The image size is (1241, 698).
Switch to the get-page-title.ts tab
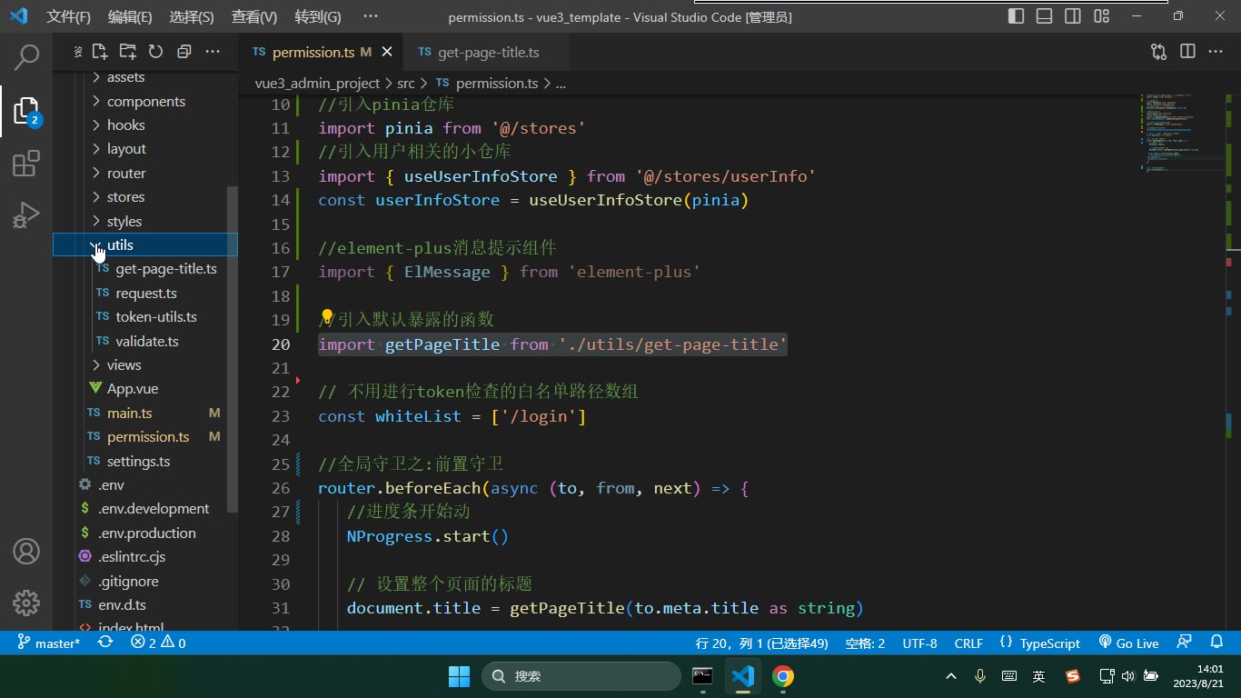pos(487,52)
